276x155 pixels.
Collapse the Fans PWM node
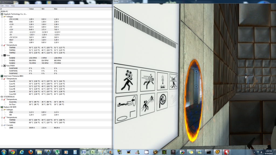point(2,66)
